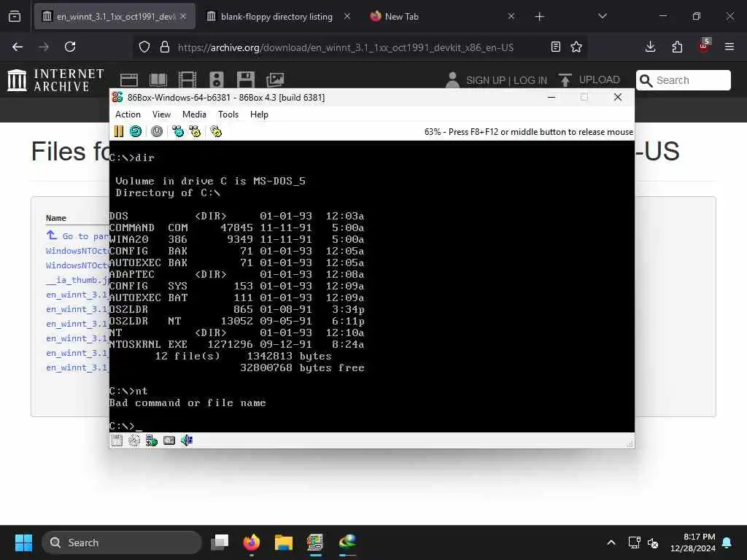Open a new browser tab

(539, 17)
